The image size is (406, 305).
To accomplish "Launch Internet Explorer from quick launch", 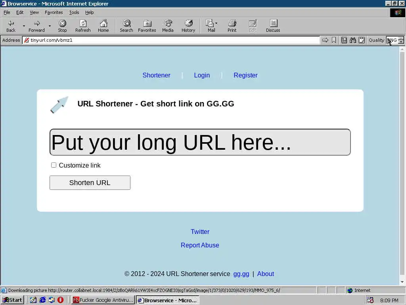I will (x=42, y=300).
